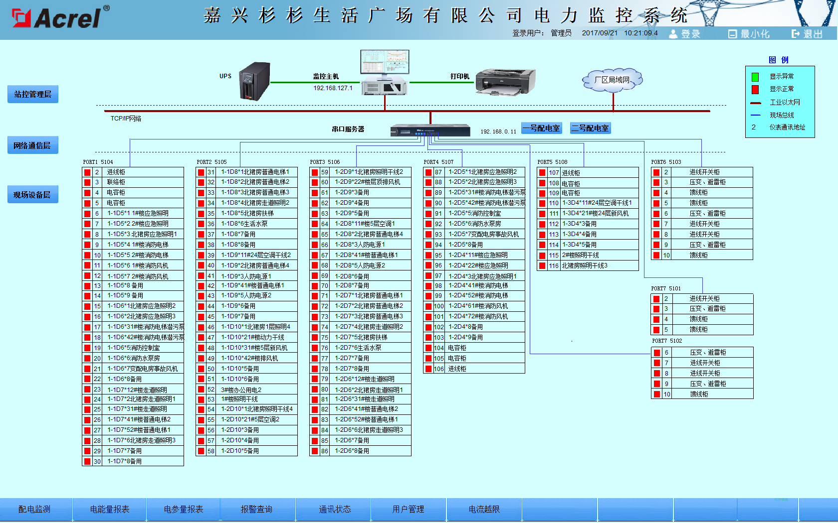Screen dimensions: 838x523
Task: Click the 站控管理层 layer button
Action: 33,94
